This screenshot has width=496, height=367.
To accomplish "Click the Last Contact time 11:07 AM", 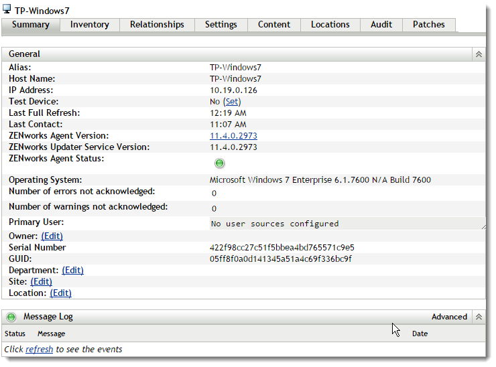I will click(x=228, y=124).
